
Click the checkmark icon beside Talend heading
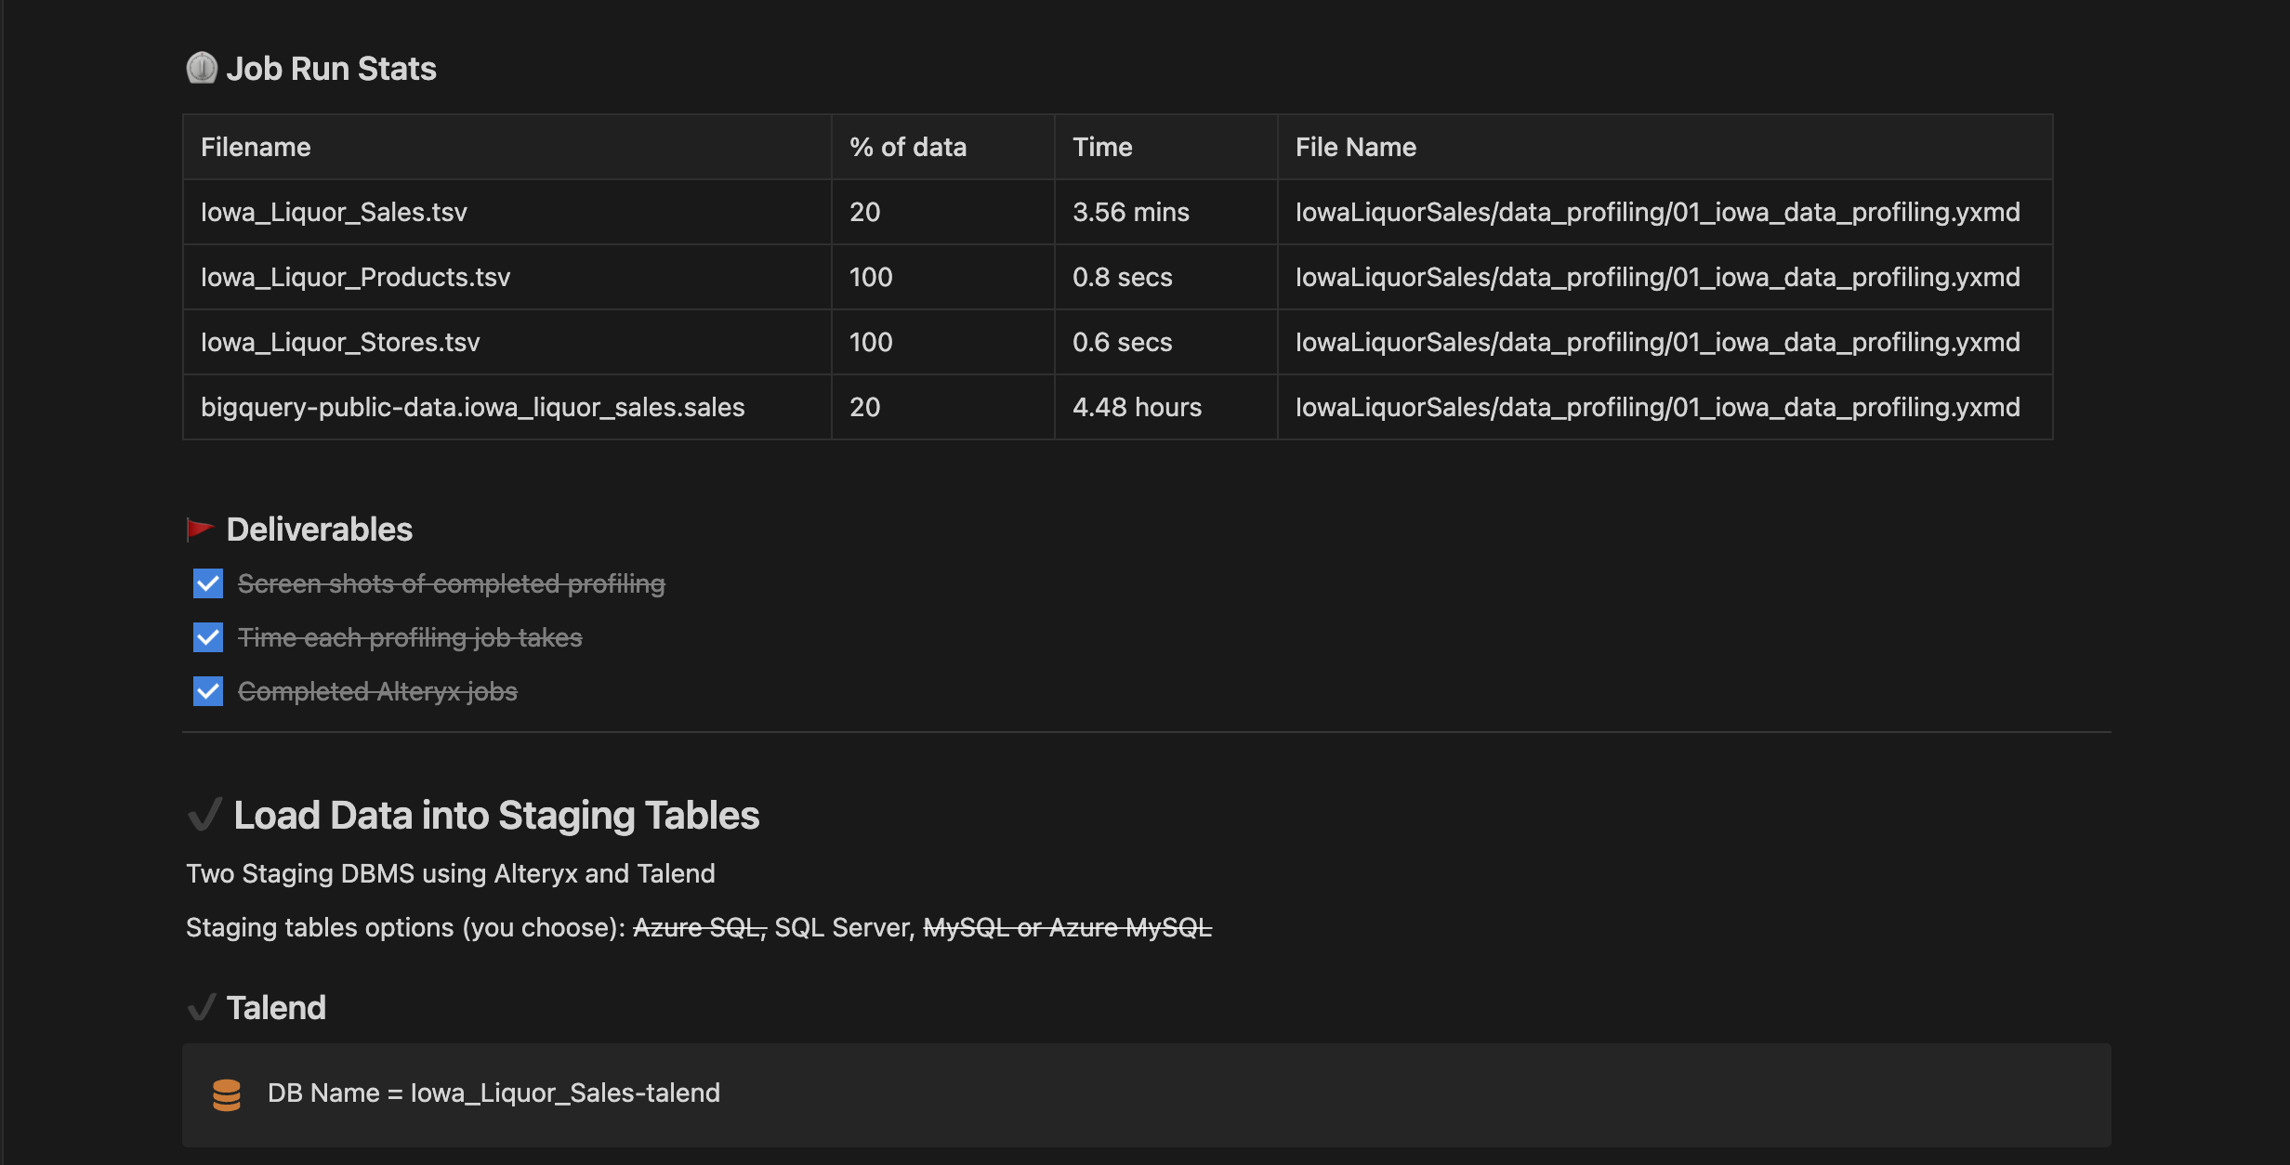[x=203, y=1008]
